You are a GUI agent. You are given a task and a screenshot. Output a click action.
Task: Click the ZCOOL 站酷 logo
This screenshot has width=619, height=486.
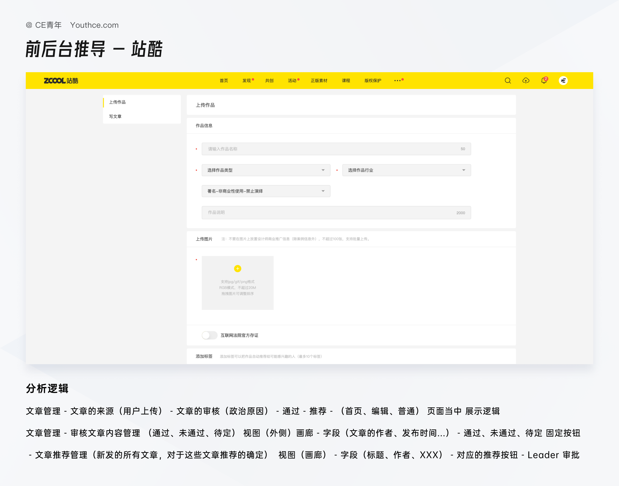click(61, 81)
